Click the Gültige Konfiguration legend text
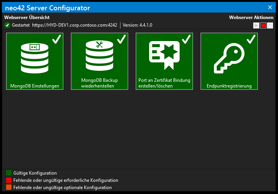This screenshot has height=194, width=278. [x=35, y=173]
